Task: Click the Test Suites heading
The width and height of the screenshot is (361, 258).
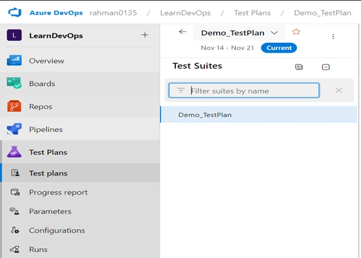Action: tap(197, 66)
